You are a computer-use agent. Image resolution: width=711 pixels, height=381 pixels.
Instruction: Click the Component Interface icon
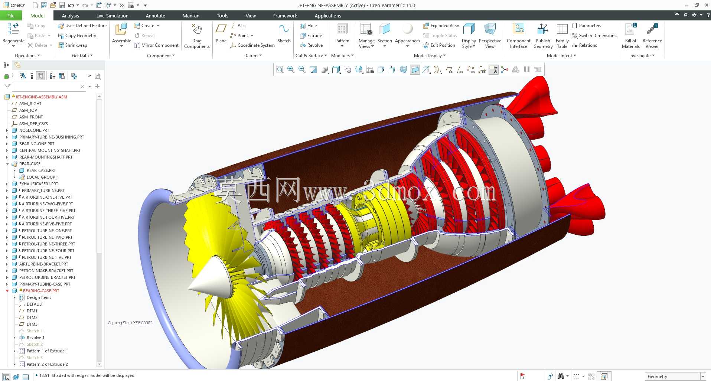(x=518, y=29)
